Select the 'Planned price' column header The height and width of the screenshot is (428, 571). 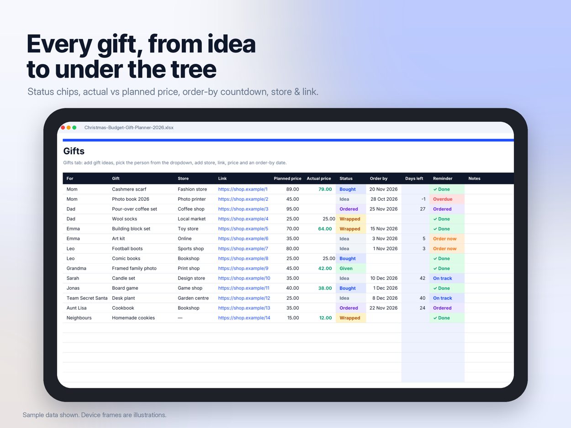click(287, 178)
